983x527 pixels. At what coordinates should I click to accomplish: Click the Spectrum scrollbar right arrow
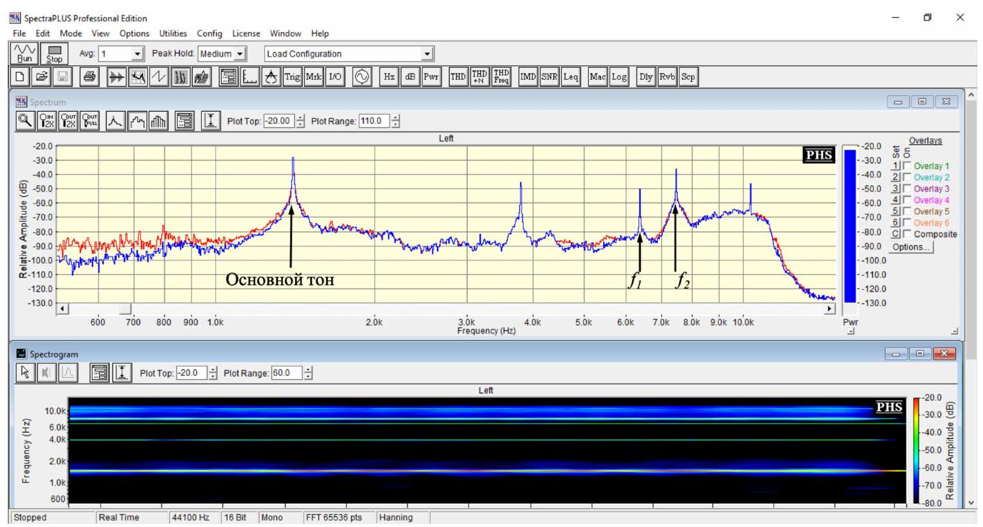pyautogui.click(x=829, y=309)
